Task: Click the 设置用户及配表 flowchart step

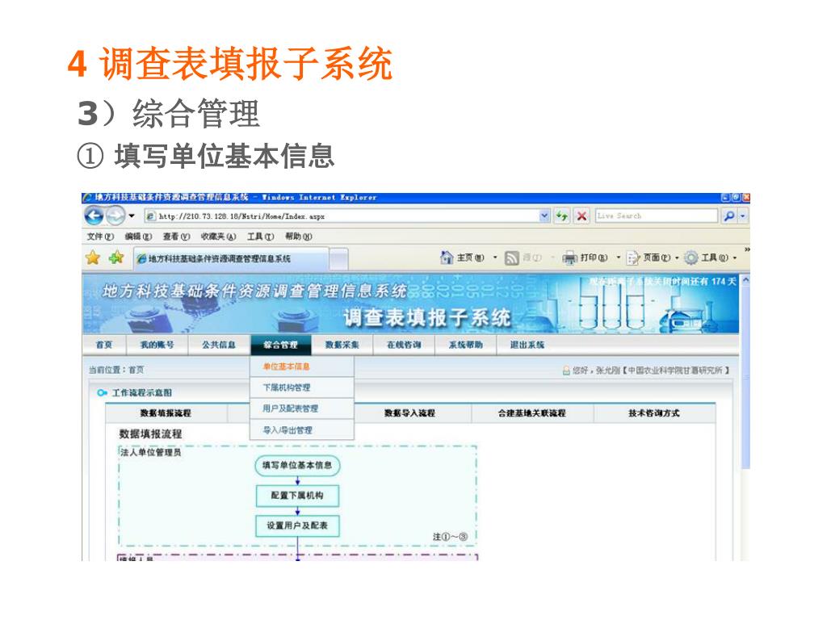Action: [x=297, y=526]
